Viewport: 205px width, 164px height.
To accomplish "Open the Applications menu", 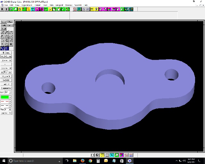I will coord(27,5).
